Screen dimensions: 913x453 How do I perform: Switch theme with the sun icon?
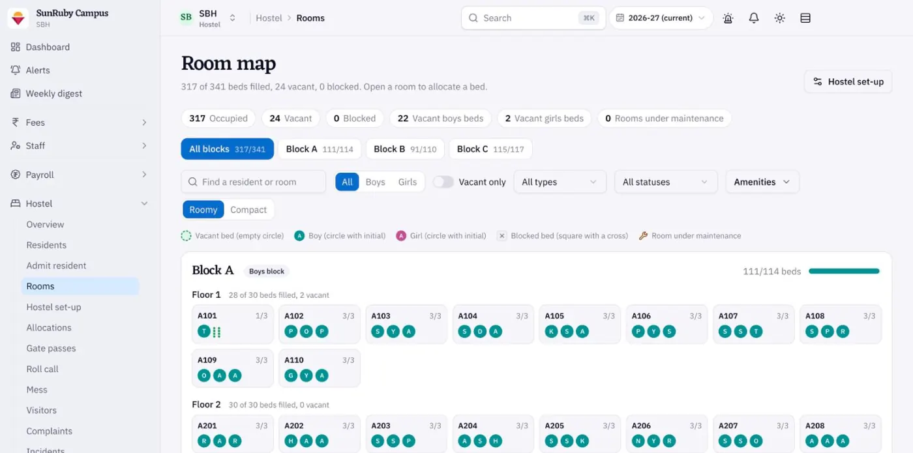point(779,18)
